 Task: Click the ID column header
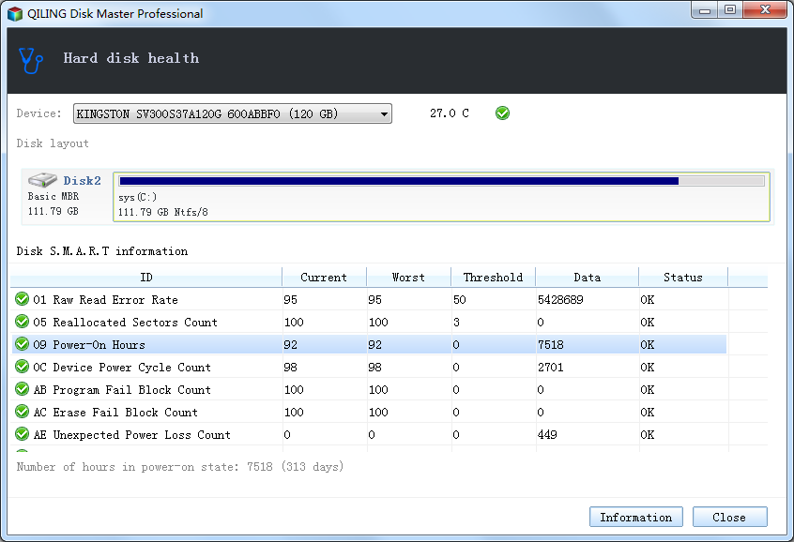pyautogui.click(x=145, y=278)
